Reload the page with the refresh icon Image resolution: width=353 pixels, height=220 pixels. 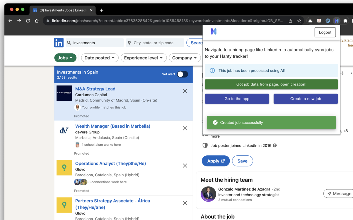(28, 21)
